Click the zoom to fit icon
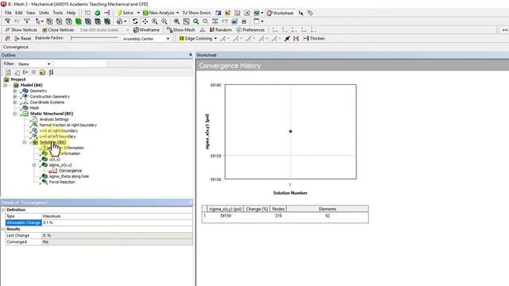Image resolution: width=509 pixels, height=286 pixels. click(186, 21)
